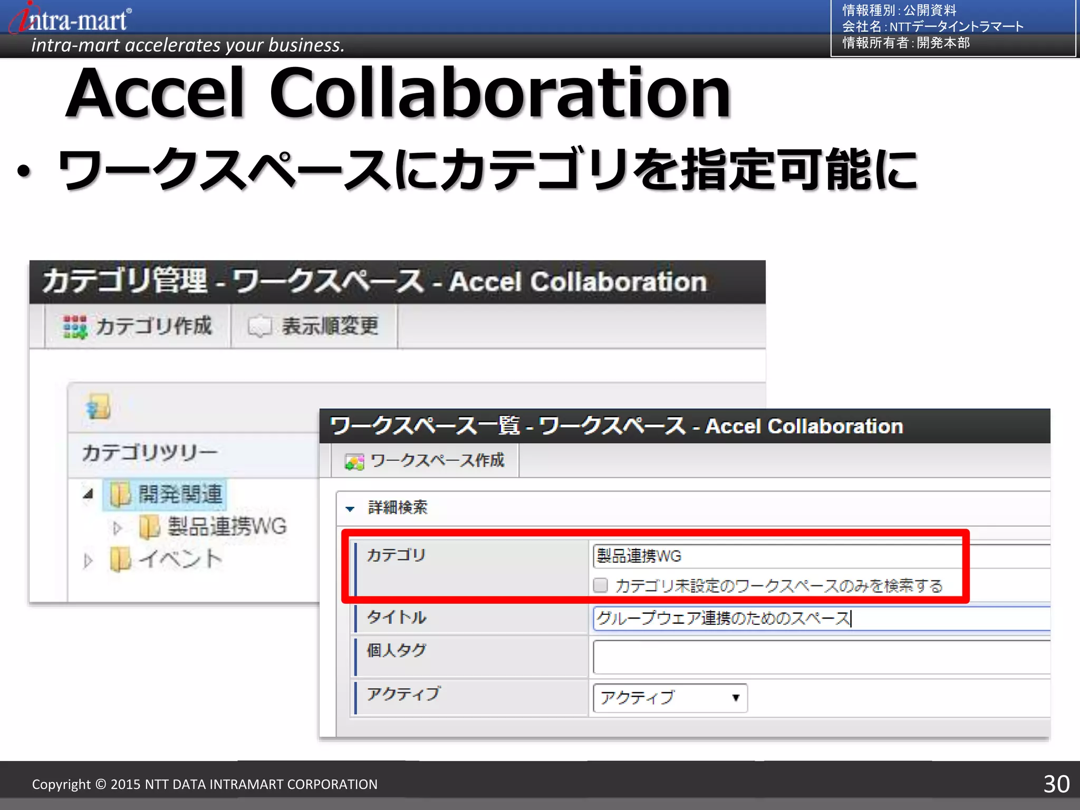Collapse the 開発関連 tree node
This screenshot has width=1080, height=810.
[89, 494]
